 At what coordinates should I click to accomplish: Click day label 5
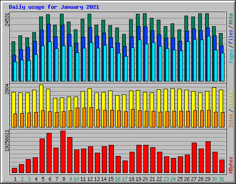(x=43, y=179)
